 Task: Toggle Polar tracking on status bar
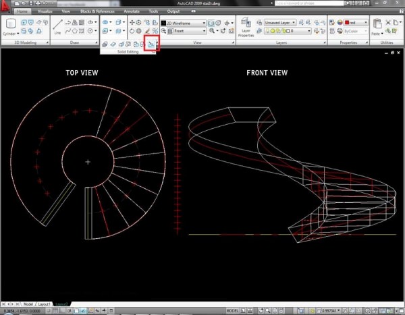click(x=70, y=310)
